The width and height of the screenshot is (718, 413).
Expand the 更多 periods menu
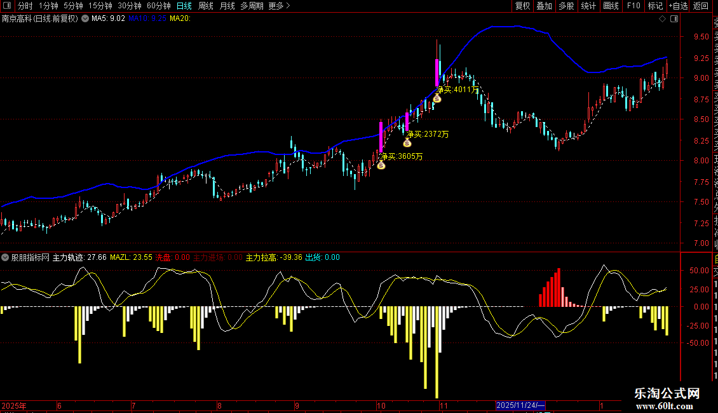[279, 6]
